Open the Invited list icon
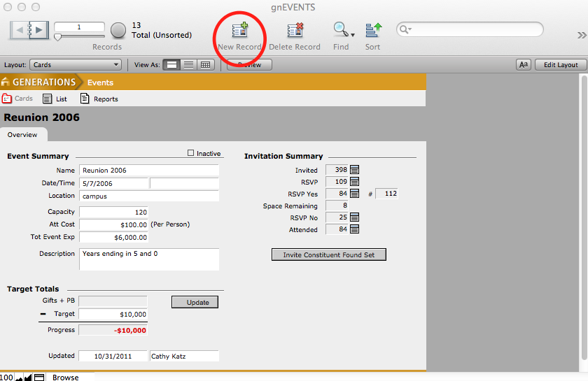Screen dimensions: 588x381 pos(354,170)
